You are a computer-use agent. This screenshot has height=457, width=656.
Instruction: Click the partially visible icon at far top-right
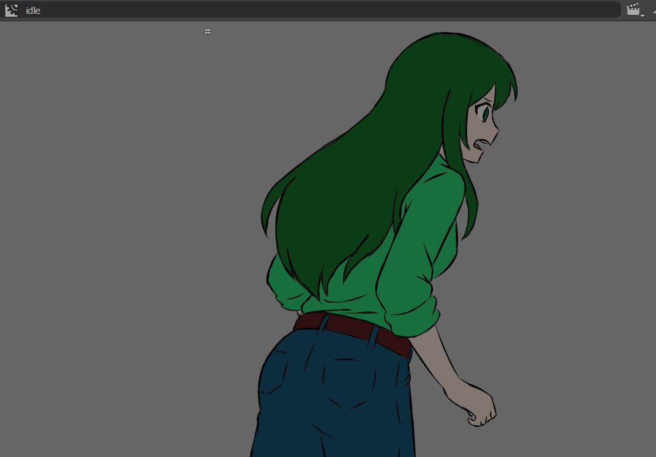(653, 10)
